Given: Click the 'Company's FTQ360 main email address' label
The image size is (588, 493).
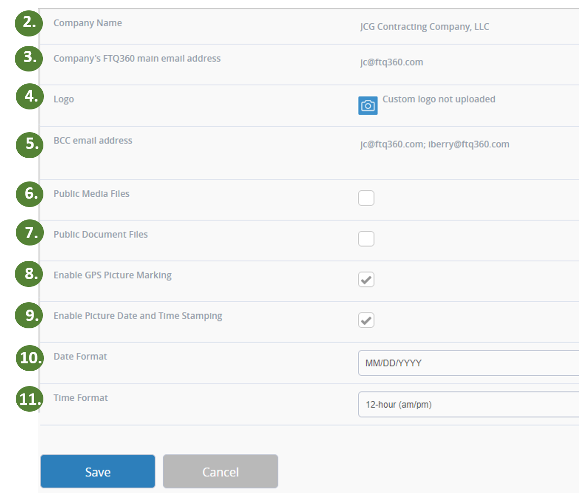Looking at the screenshot, I should 137,59.
